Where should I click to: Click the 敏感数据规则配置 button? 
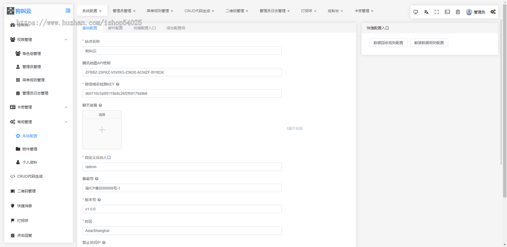coord(429,43)
